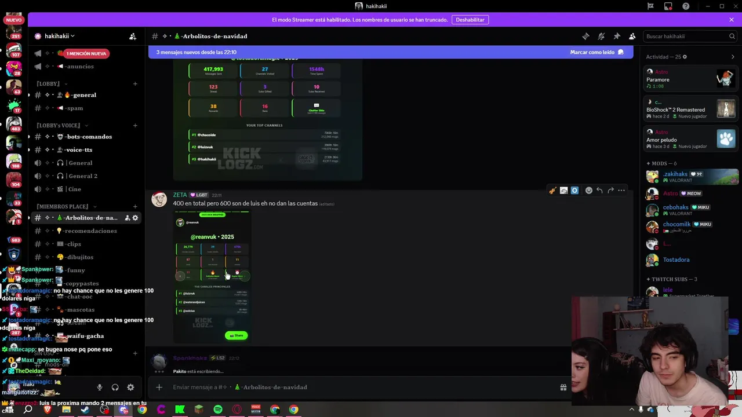Viewport: 742px width, 417px height.
Task: Click the screen recording icon with red dot
Action: [x=668, y=6]
